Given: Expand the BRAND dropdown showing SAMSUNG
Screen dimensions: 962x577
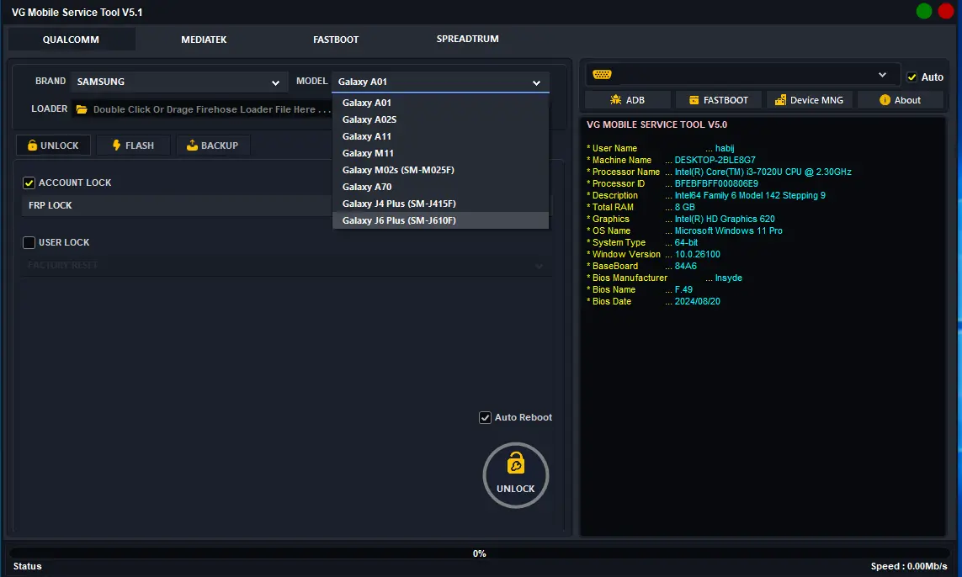Looking at the screenshot, I should point(178,82).
